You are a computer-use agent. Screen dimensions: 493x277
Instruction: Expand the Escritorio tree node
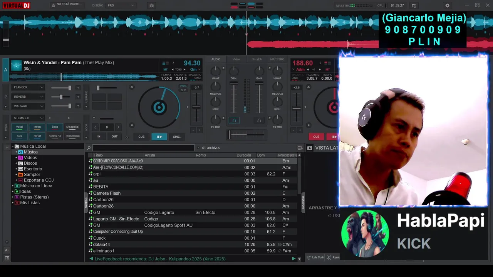pos(17,169)
